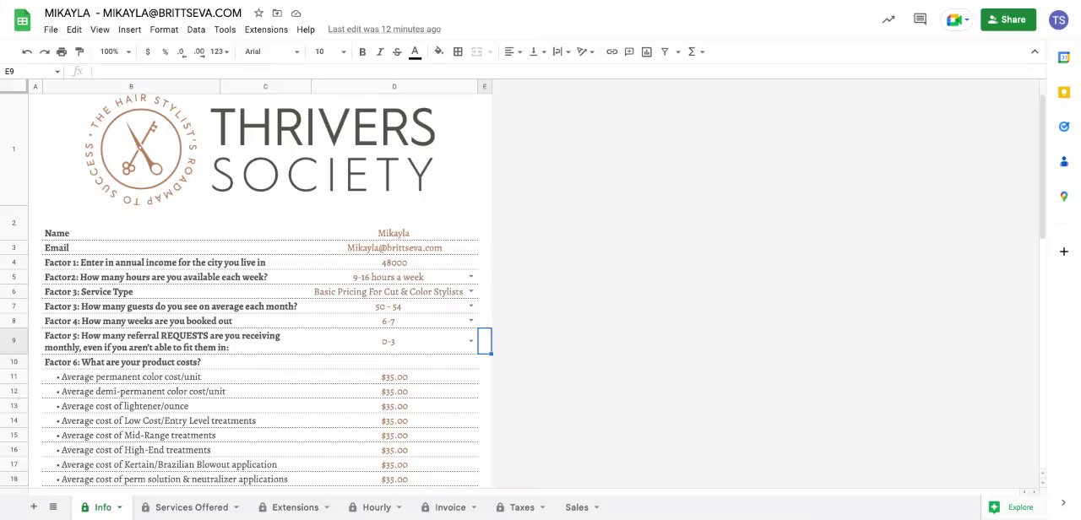The width and height of the screenshot is (1081, 520).
Task: Start a Google Meet call
Action: [x=958, y=19]
